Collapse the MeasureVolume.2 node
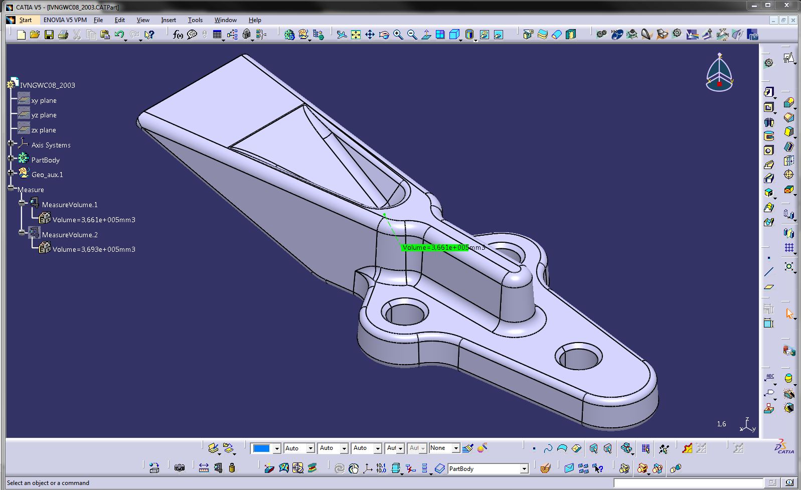801x490 pixels. 22,232
